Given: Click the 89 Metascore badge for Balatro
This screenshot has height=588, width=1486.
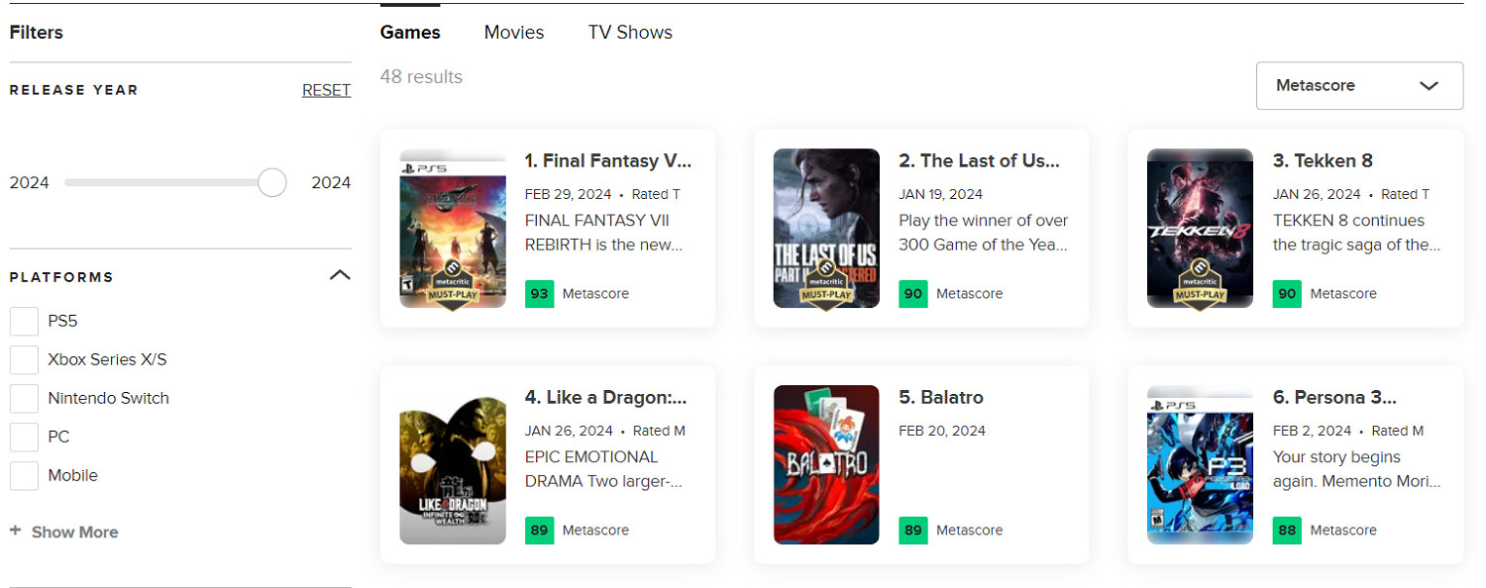Looking at the screenshot, I should click(x=913, y=531).
